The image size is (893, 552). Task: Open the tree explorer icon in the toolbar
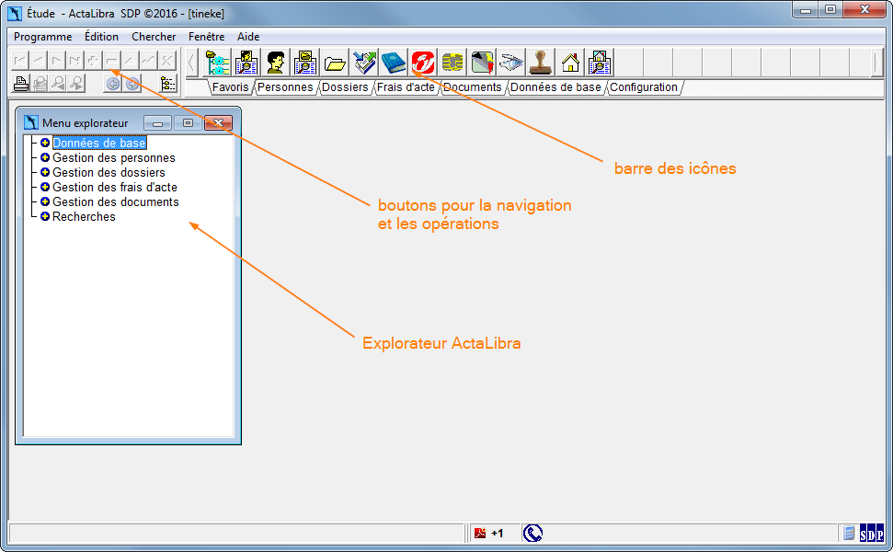(x=168, y=84)
